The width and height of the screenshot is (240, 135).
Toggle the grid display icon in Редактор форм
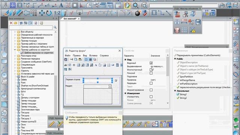tap(90, 59)
